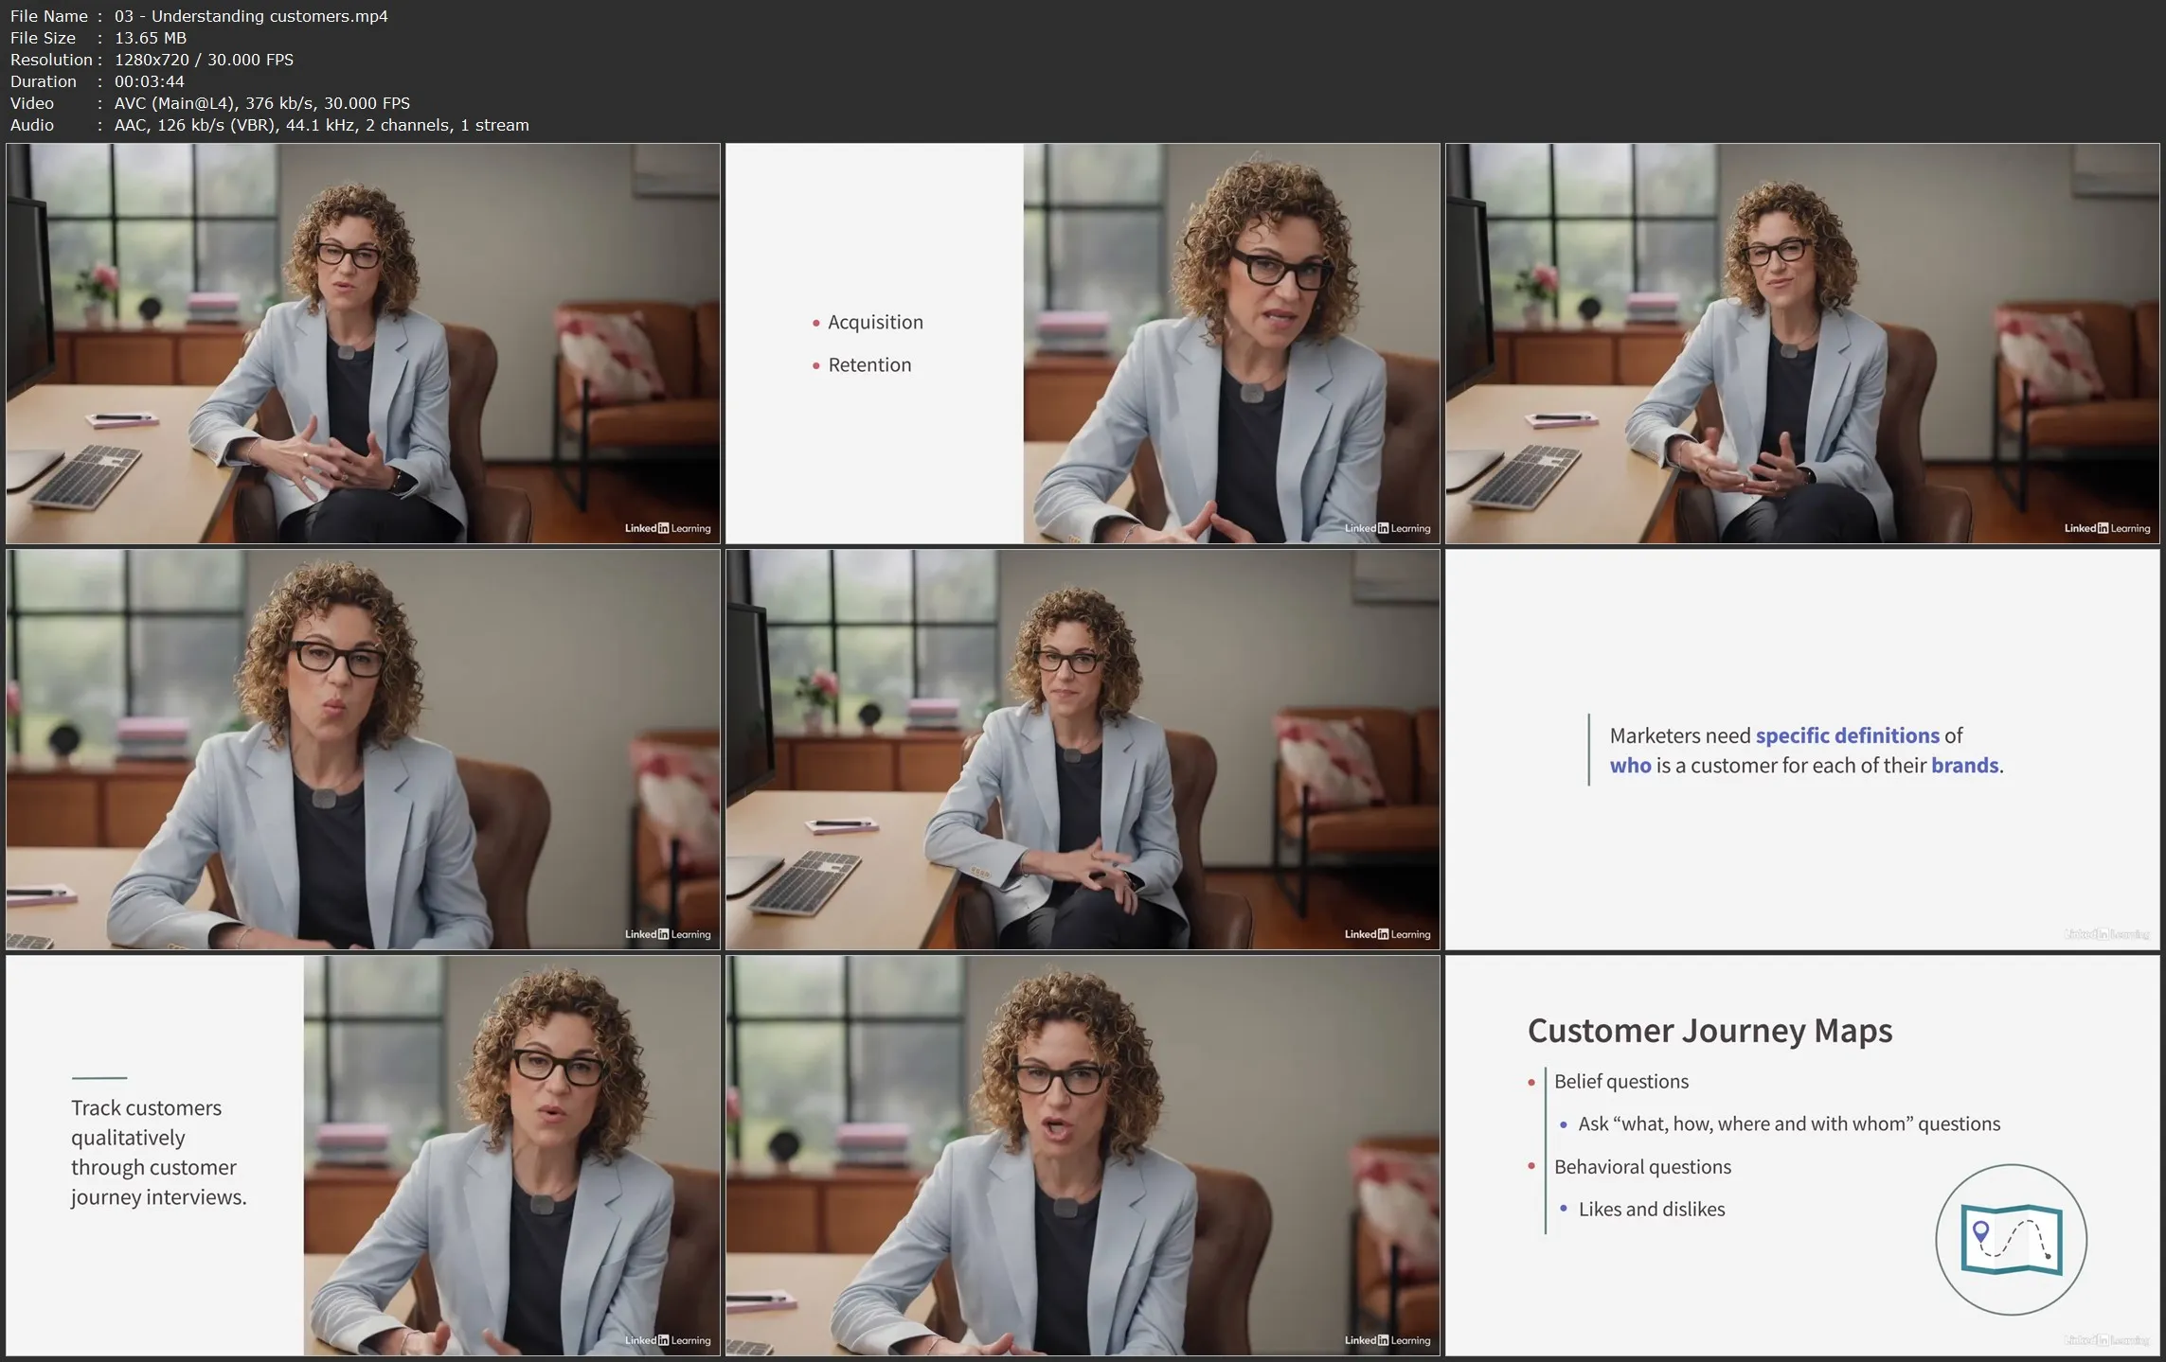
Task: Click the first thumbnail of woman at desk
Action: coord(363,343)
